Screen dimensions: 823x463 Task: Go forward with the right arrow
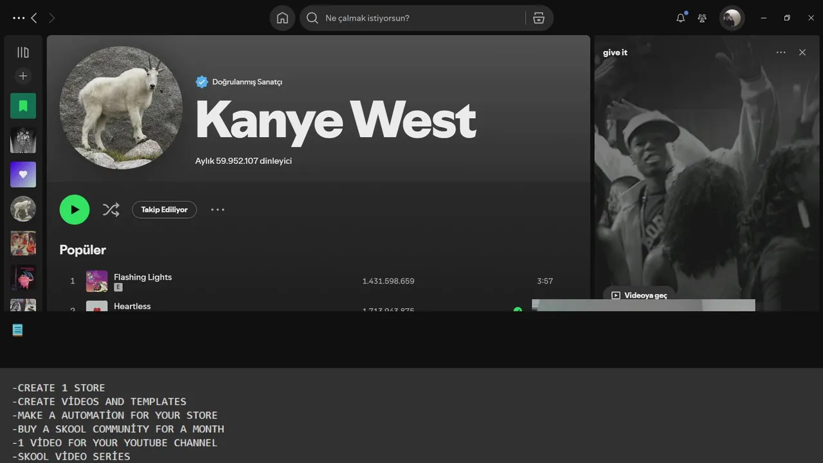(51, 18)
